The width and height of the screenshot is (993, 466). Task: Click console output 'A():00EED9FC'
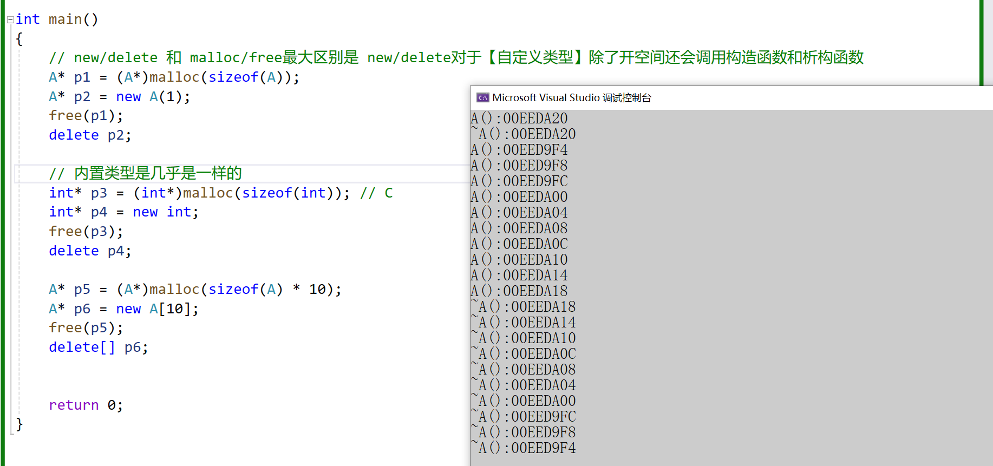point(519,181)
